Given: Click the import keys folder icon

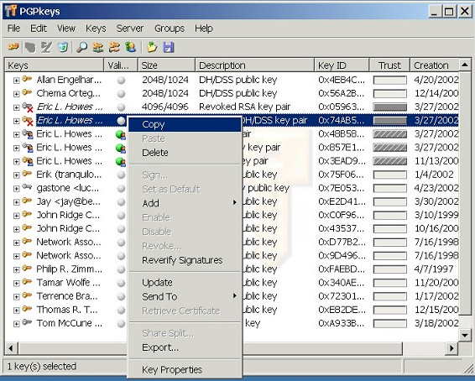Looking at the screenshot, I should coord(152,47).
